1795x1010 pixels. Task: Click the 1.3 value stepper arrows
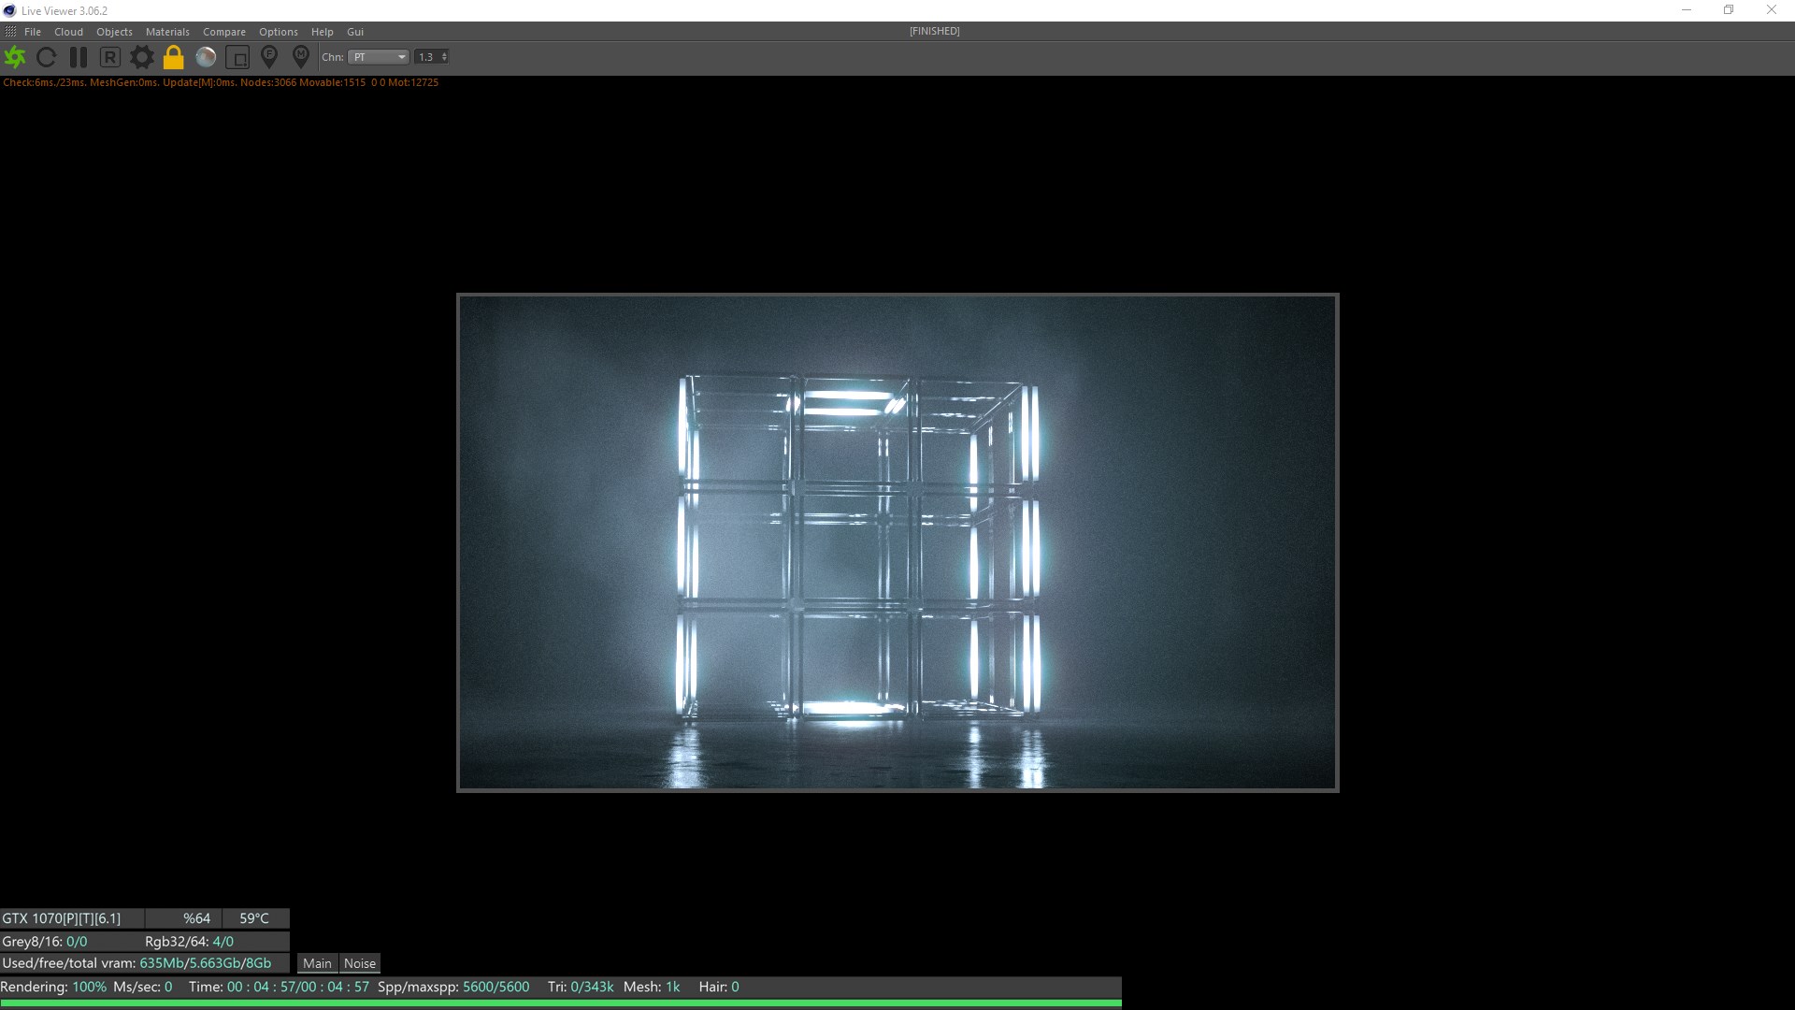pyautogui.click(x=444, y=57)
